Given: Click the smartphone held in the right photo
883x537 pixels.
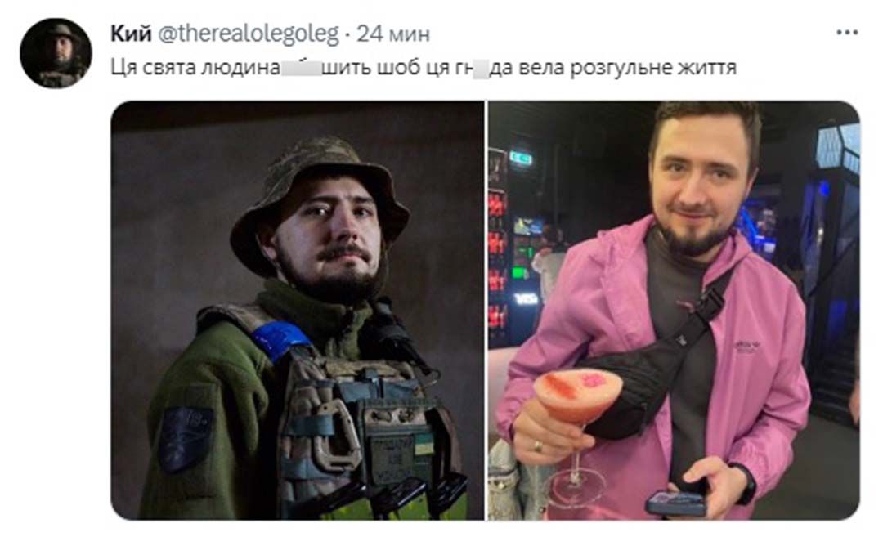Looking at the screenshot, I should (x=676, y=502).
